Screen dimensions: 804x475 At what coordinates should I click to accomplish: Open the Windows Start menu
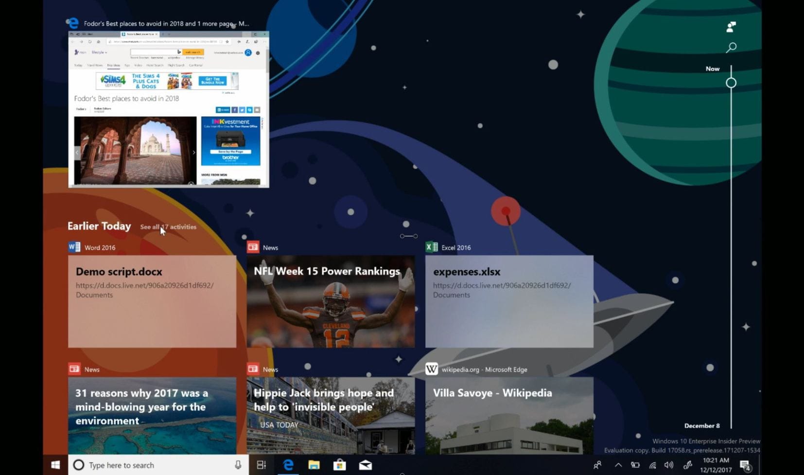point(55,465)
